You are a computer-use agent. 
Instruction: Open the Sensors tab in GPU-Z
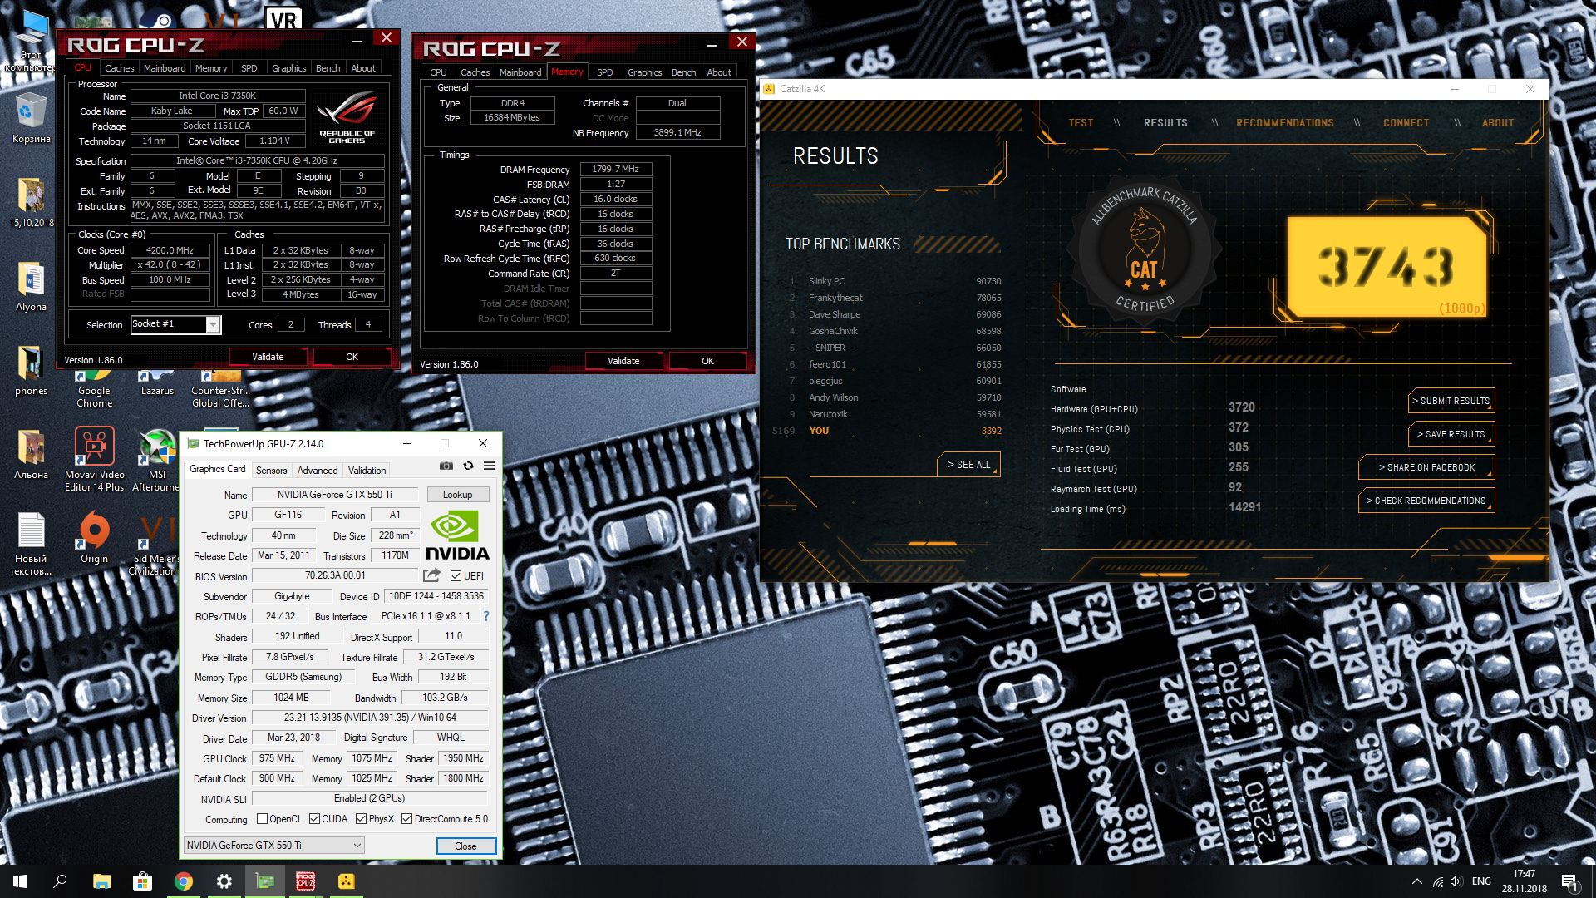271,471
